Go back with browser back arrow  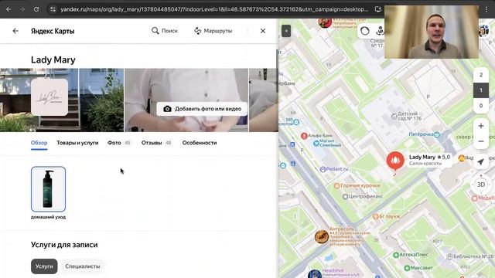pyautogui.click(x=9, y=9)
